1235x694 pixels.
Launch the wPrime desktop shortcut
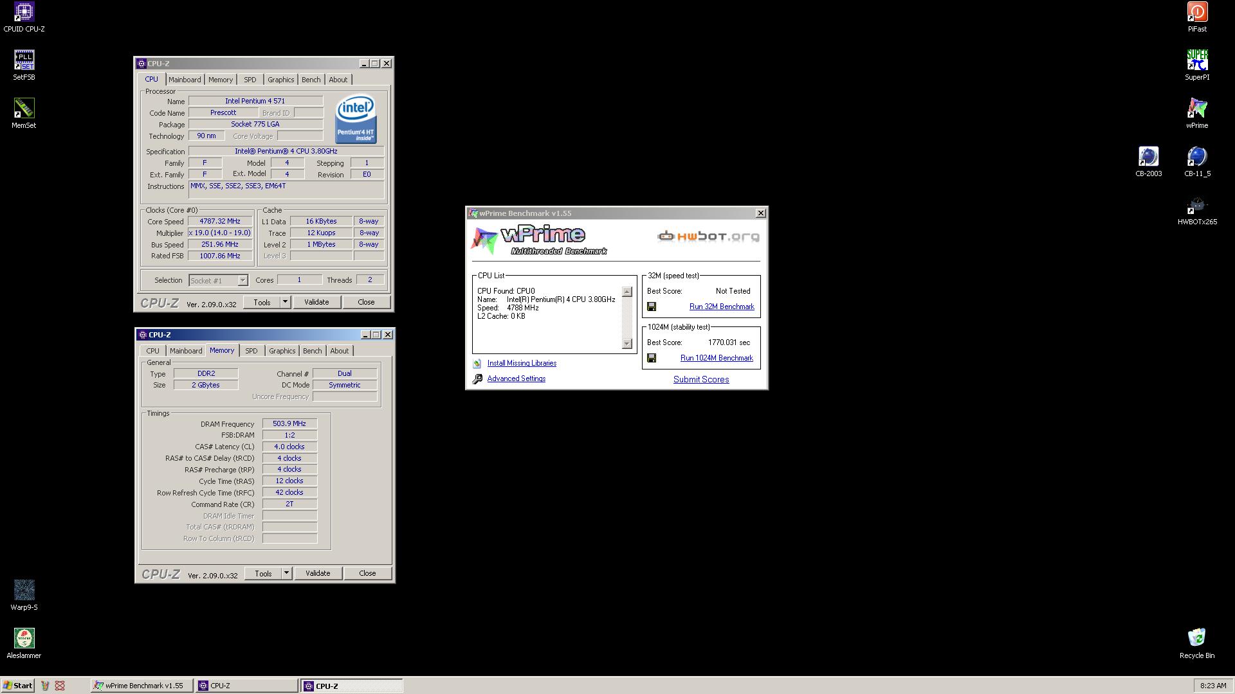tap(1197, 114)
